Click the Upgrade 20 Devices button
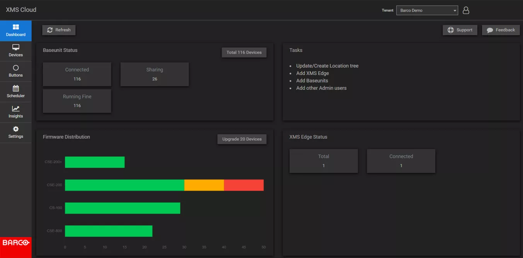Screen dimensions: 523x258 pos(242,139)
